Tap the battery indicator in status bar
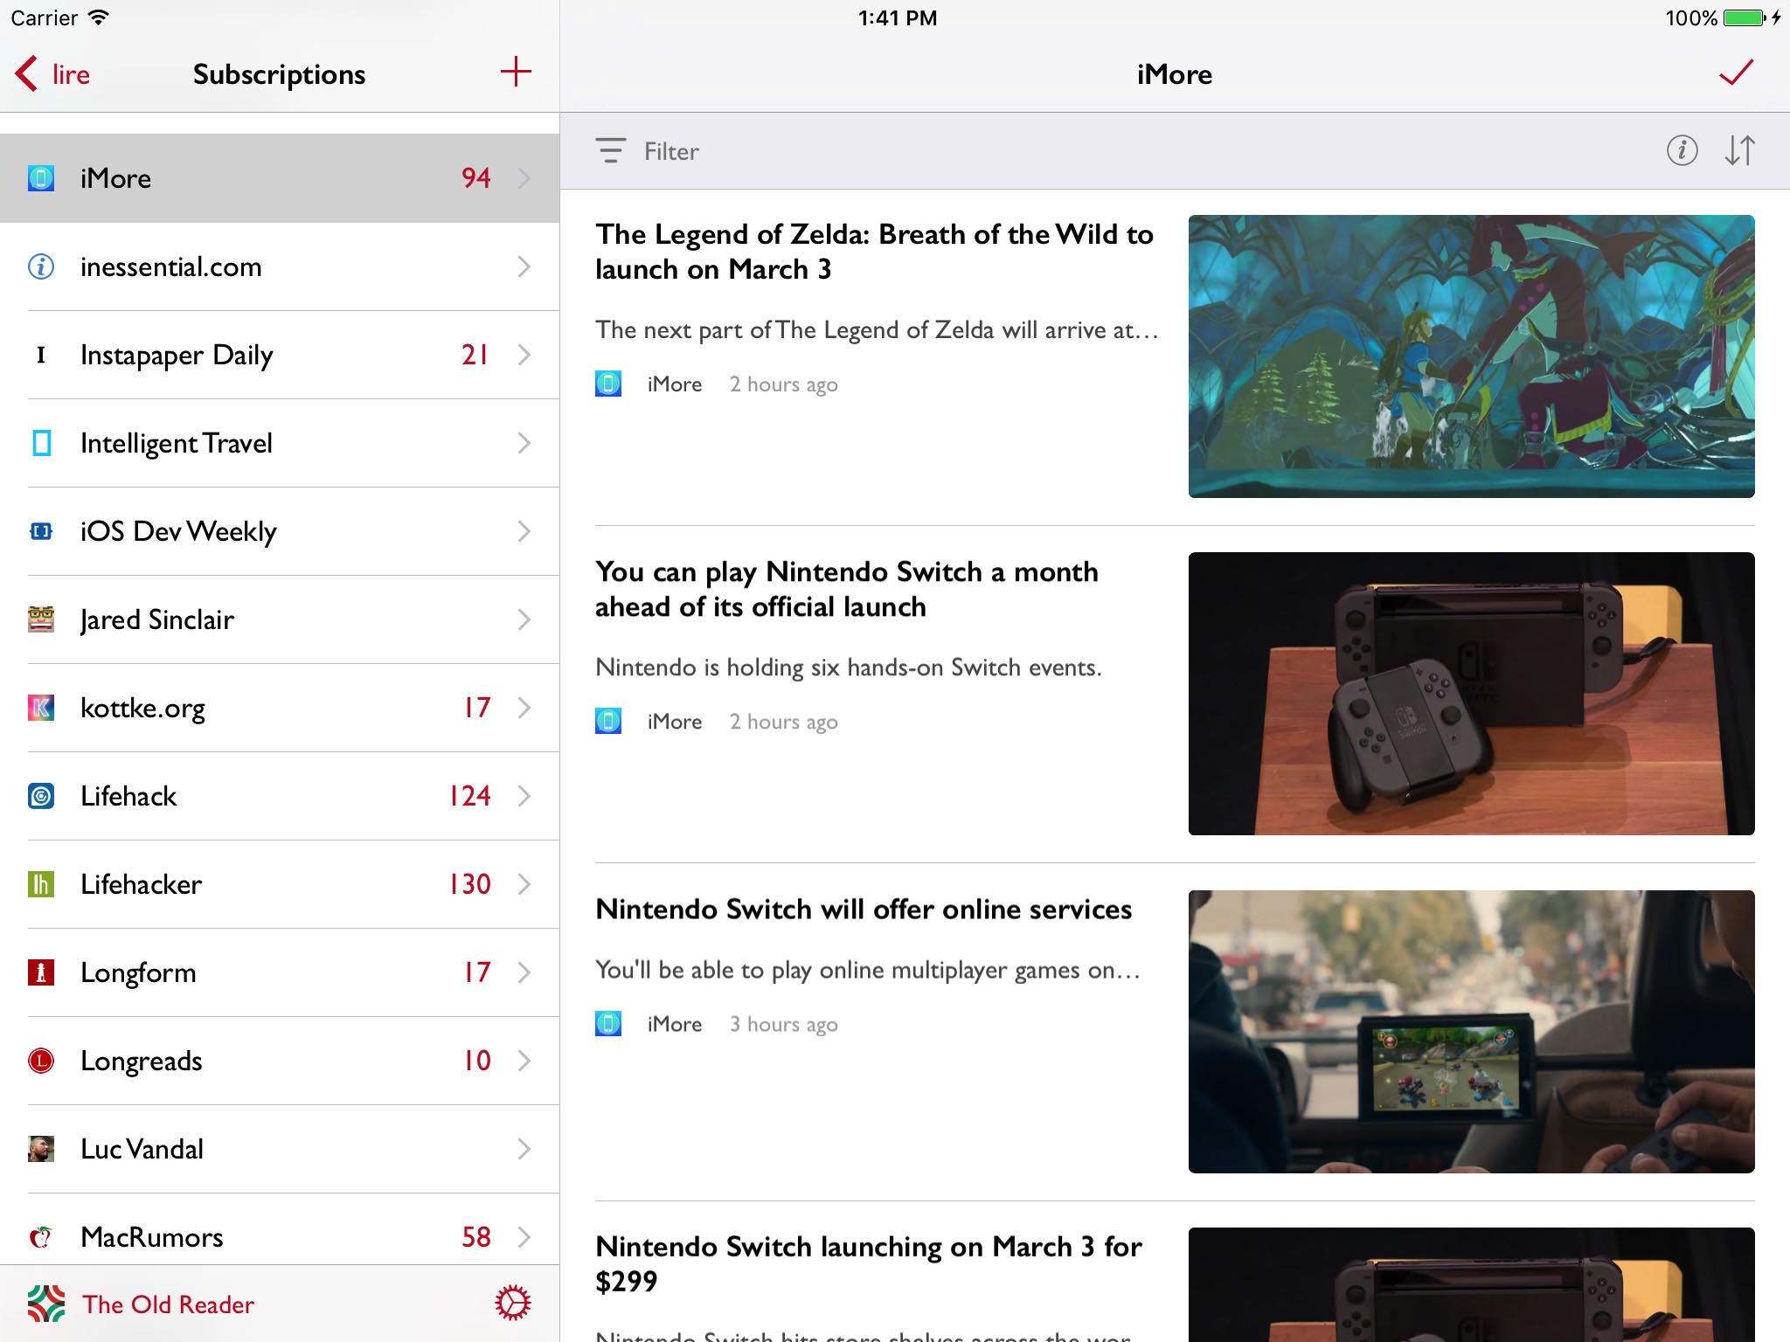Viewport: 1790px width, 1342px height. tap(1745, 17)
